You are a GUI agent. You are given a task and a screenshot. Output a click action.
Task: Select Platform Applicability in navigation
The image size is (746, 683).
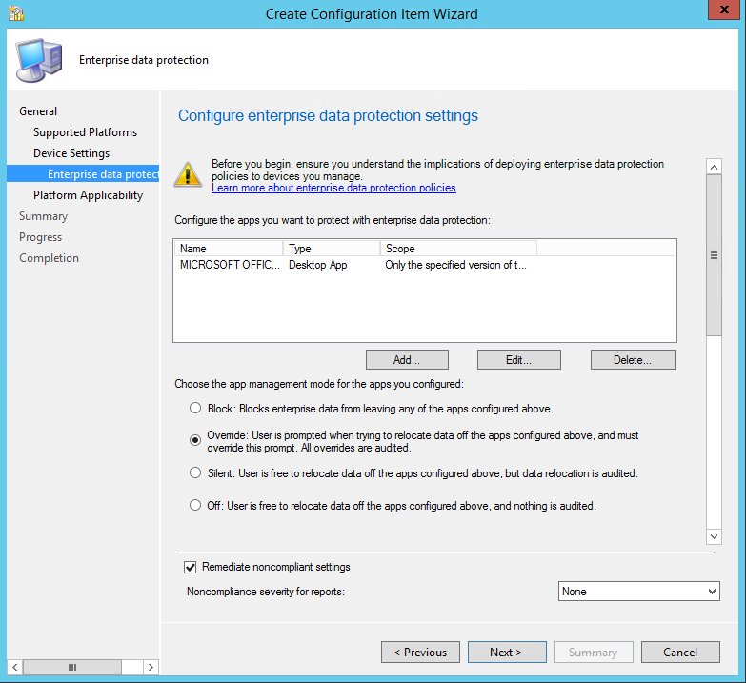(88, 195)
